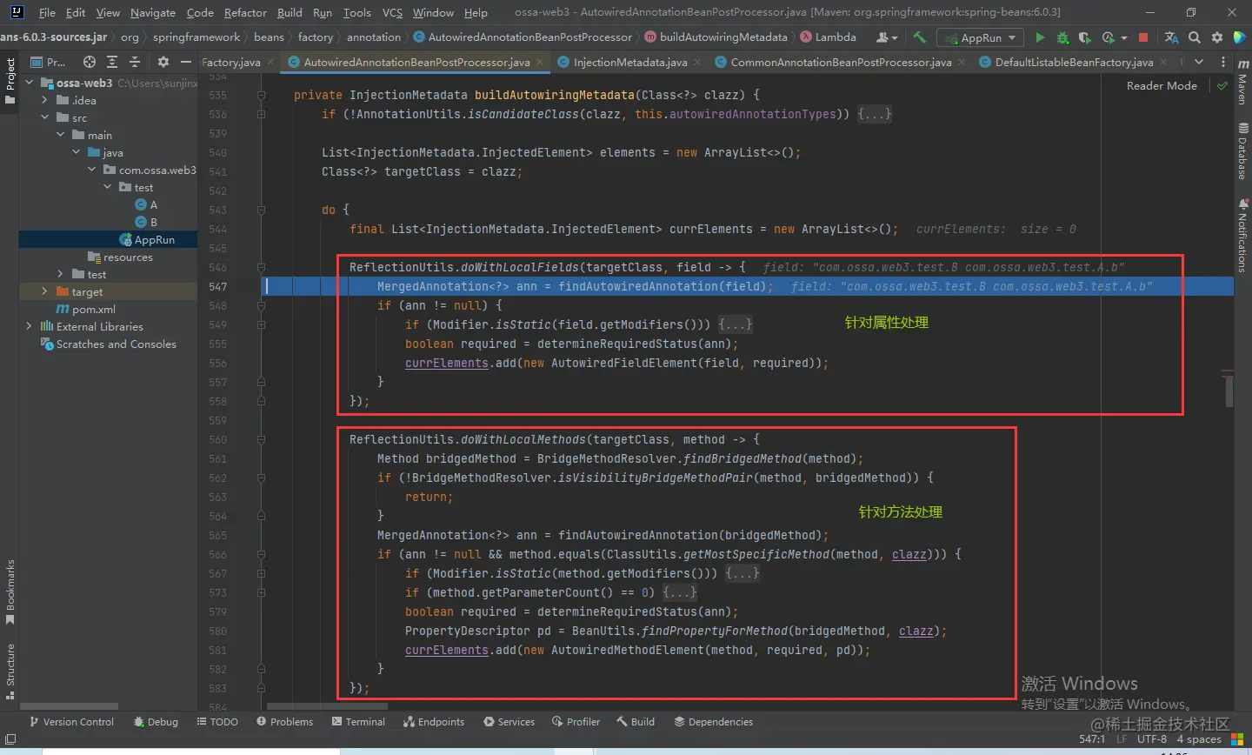This screenshot has height=755, width=1252.
Task: Select pom.xml in the project tree
Action: pyautogui.click(x=85, y=309)
